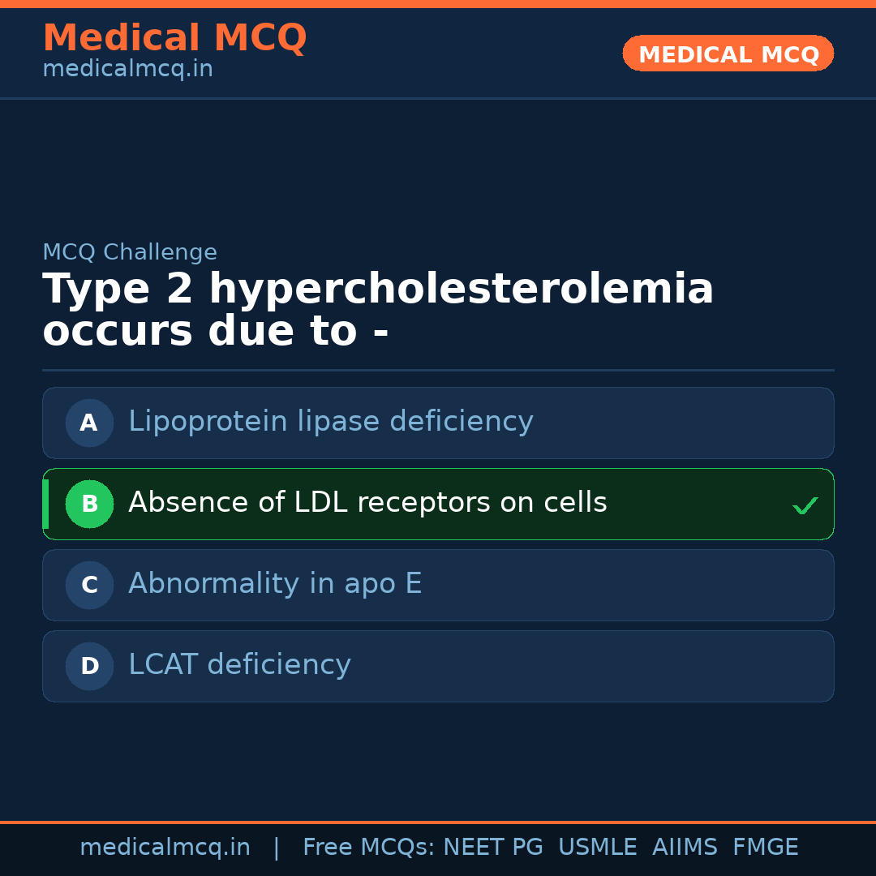Click the Medical MCQ orange title logo
The image size is (876, 876).
[x=174, y=38]
